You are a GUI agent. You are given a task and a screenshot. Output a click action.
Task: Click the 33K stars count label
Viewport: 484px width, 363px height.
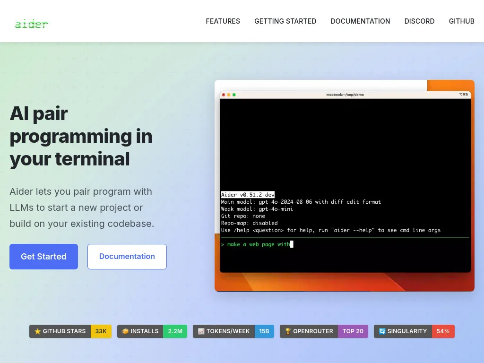point(101,331)
